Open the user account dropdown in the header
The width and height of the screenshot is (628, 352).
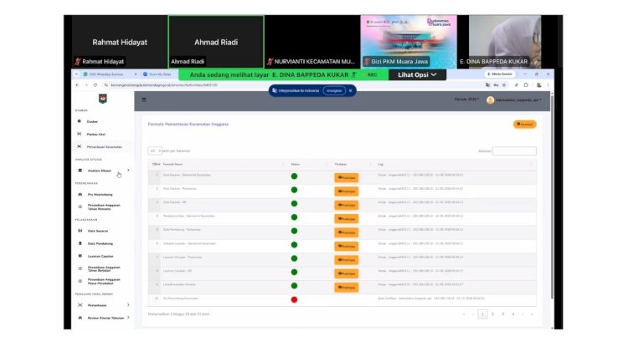[x=518, y=100]
